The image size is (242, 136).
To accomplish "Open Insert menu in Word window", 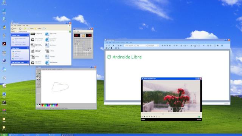I will coord(118,43).
